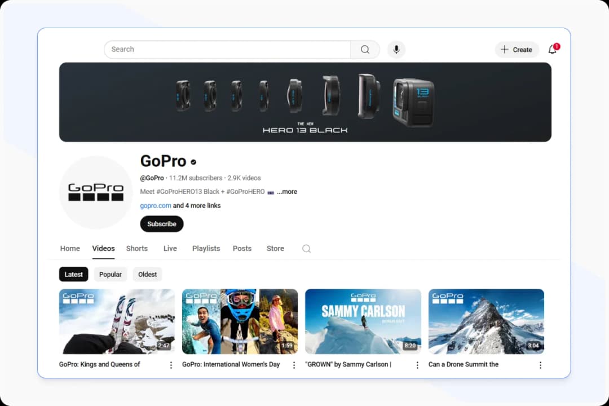This screenshot has width=609, height=406.
Task: Open the channel search icon next to Store
Action: pyautogui.click(x=306, y=248)
